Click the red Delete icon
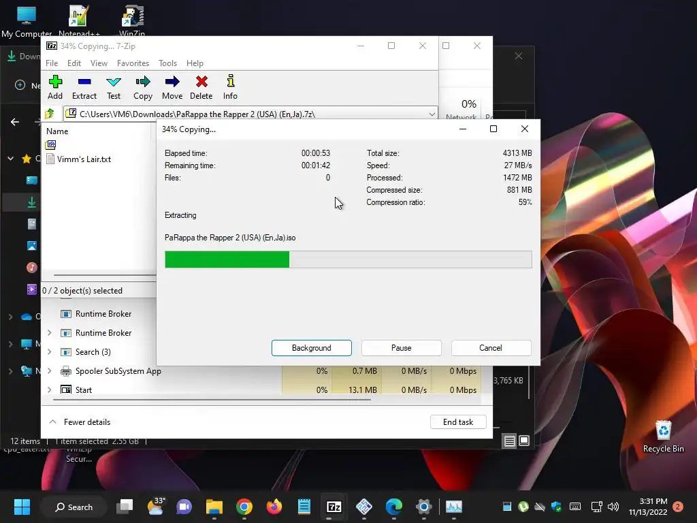The height and width of the screenshot is (523, 697). click(x=201, y=87)
